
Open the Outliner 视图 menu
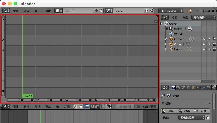coord(174,18)
